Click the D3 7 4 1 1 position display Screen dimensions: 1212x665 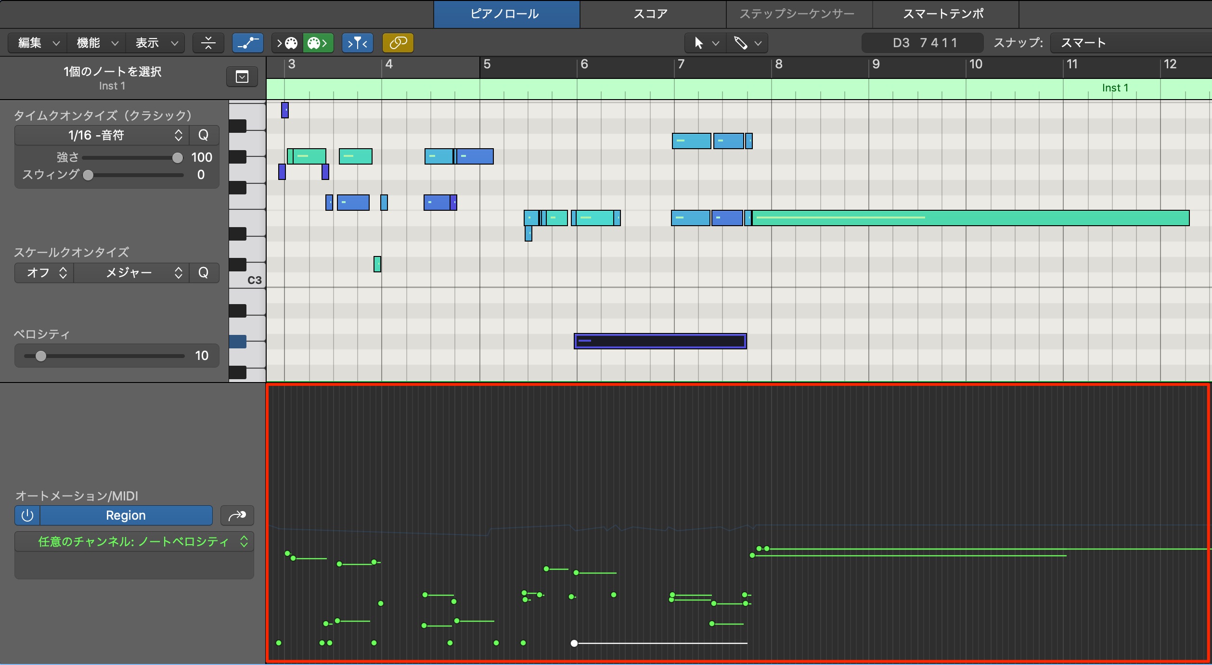pyautogui.click(x=922, y=43)
